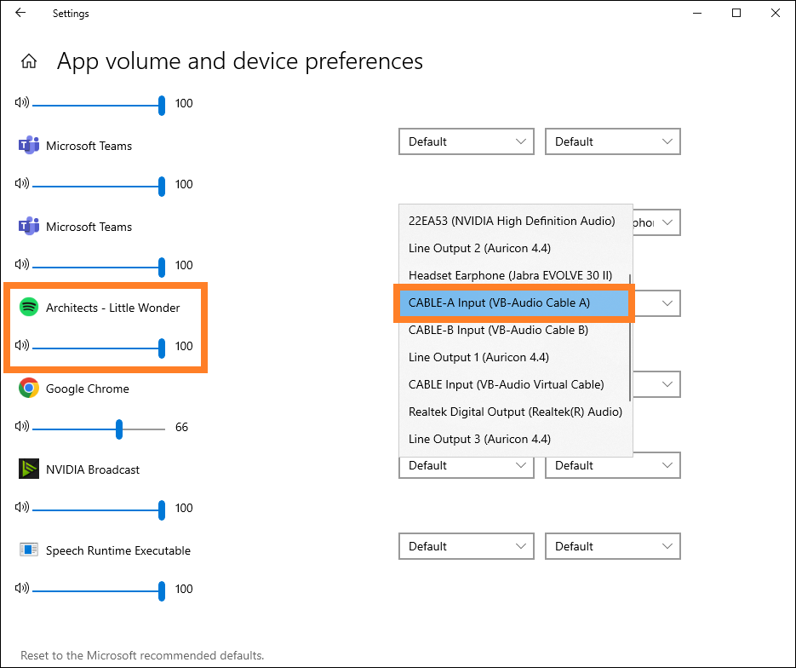The width and height of the screenshot is (796, 668).
Task: Open Settings home via the house icon
Action: coord(29,61)
